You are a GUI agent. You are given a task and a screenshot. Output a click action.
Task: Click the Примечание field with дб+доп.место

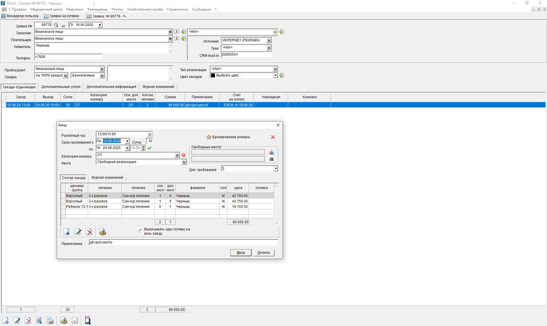(183, 243)
